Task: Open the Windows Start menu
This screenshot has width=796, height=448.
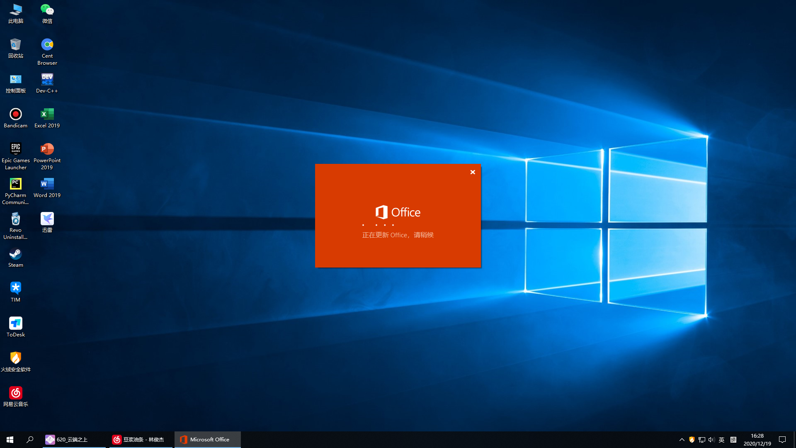Action: coord(10,440)
